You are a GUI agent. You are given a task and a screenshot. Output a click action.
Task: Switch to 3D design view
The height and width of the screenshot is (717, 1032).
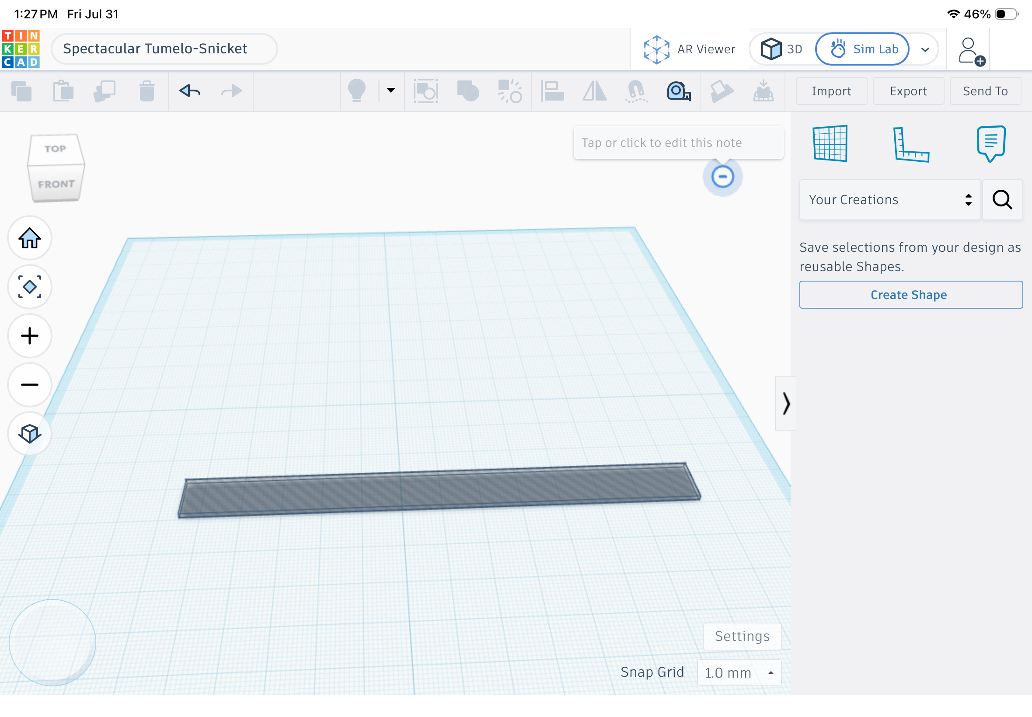click(x=782, y=49)
